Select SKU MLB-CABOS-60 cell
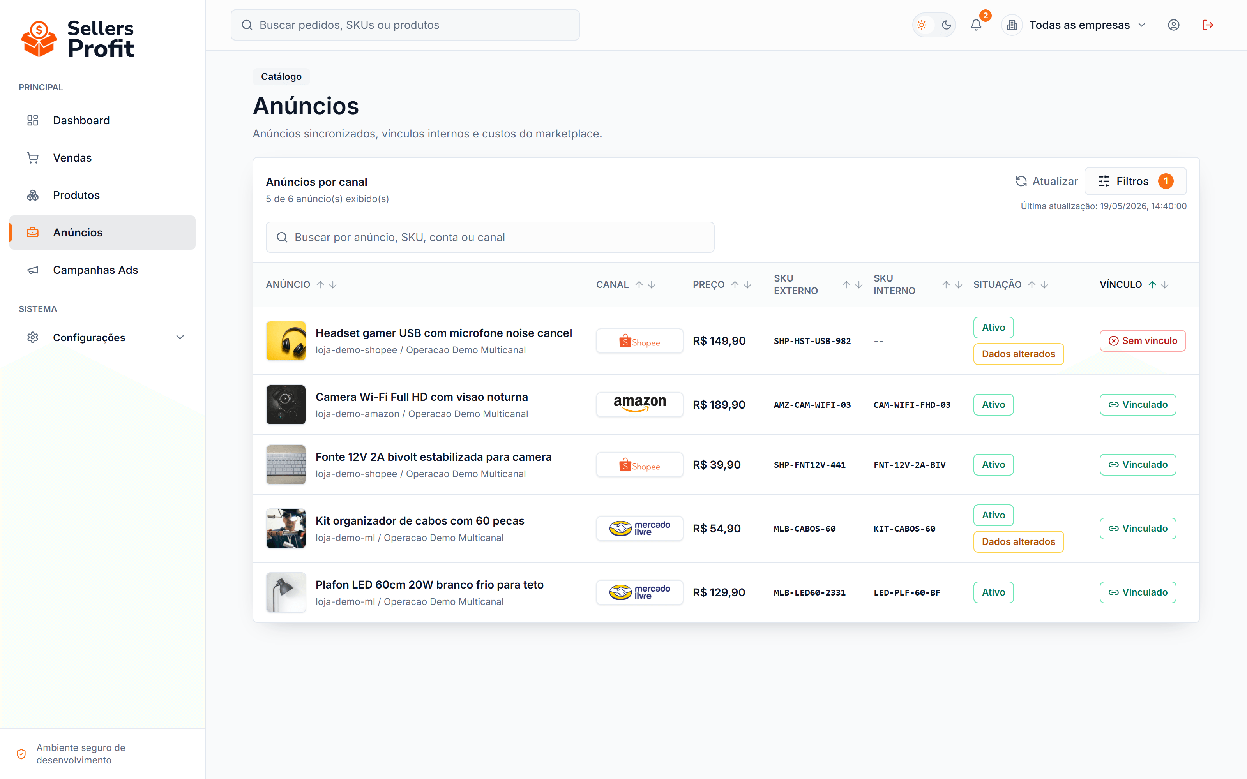The height and width of the screenshot is (779, 1247). [x=804, y=529]
